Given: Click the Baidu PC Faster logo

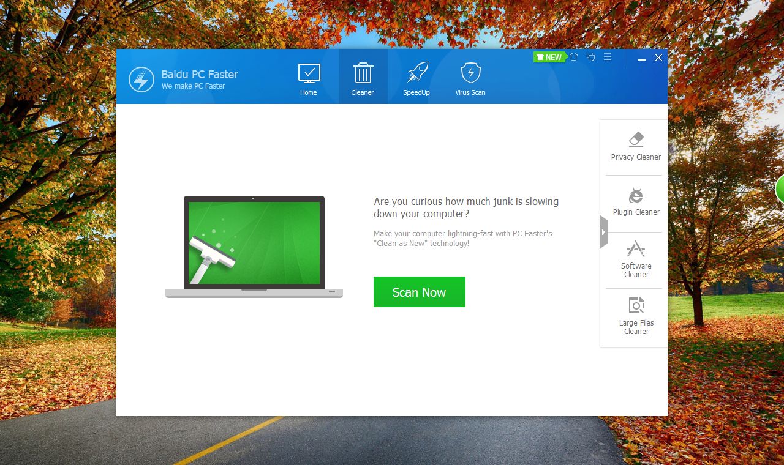Looking at the screenshot, I should click(x=141, y=80).
